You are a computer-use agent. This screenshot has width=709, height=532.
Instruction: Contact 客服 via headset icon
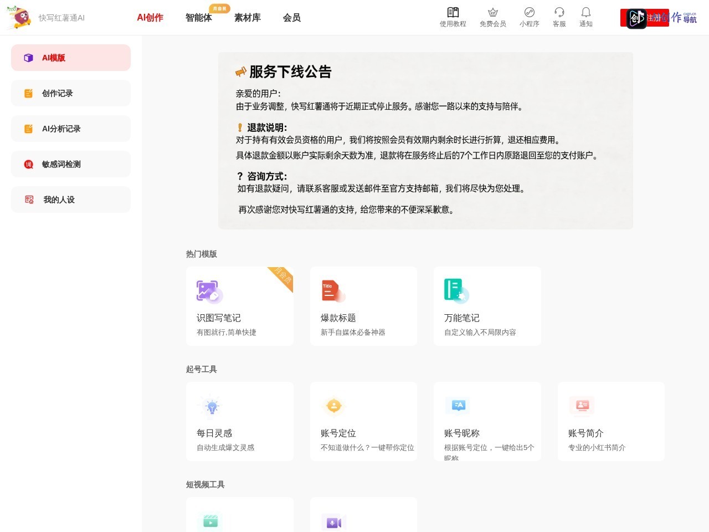click(559, 12)
